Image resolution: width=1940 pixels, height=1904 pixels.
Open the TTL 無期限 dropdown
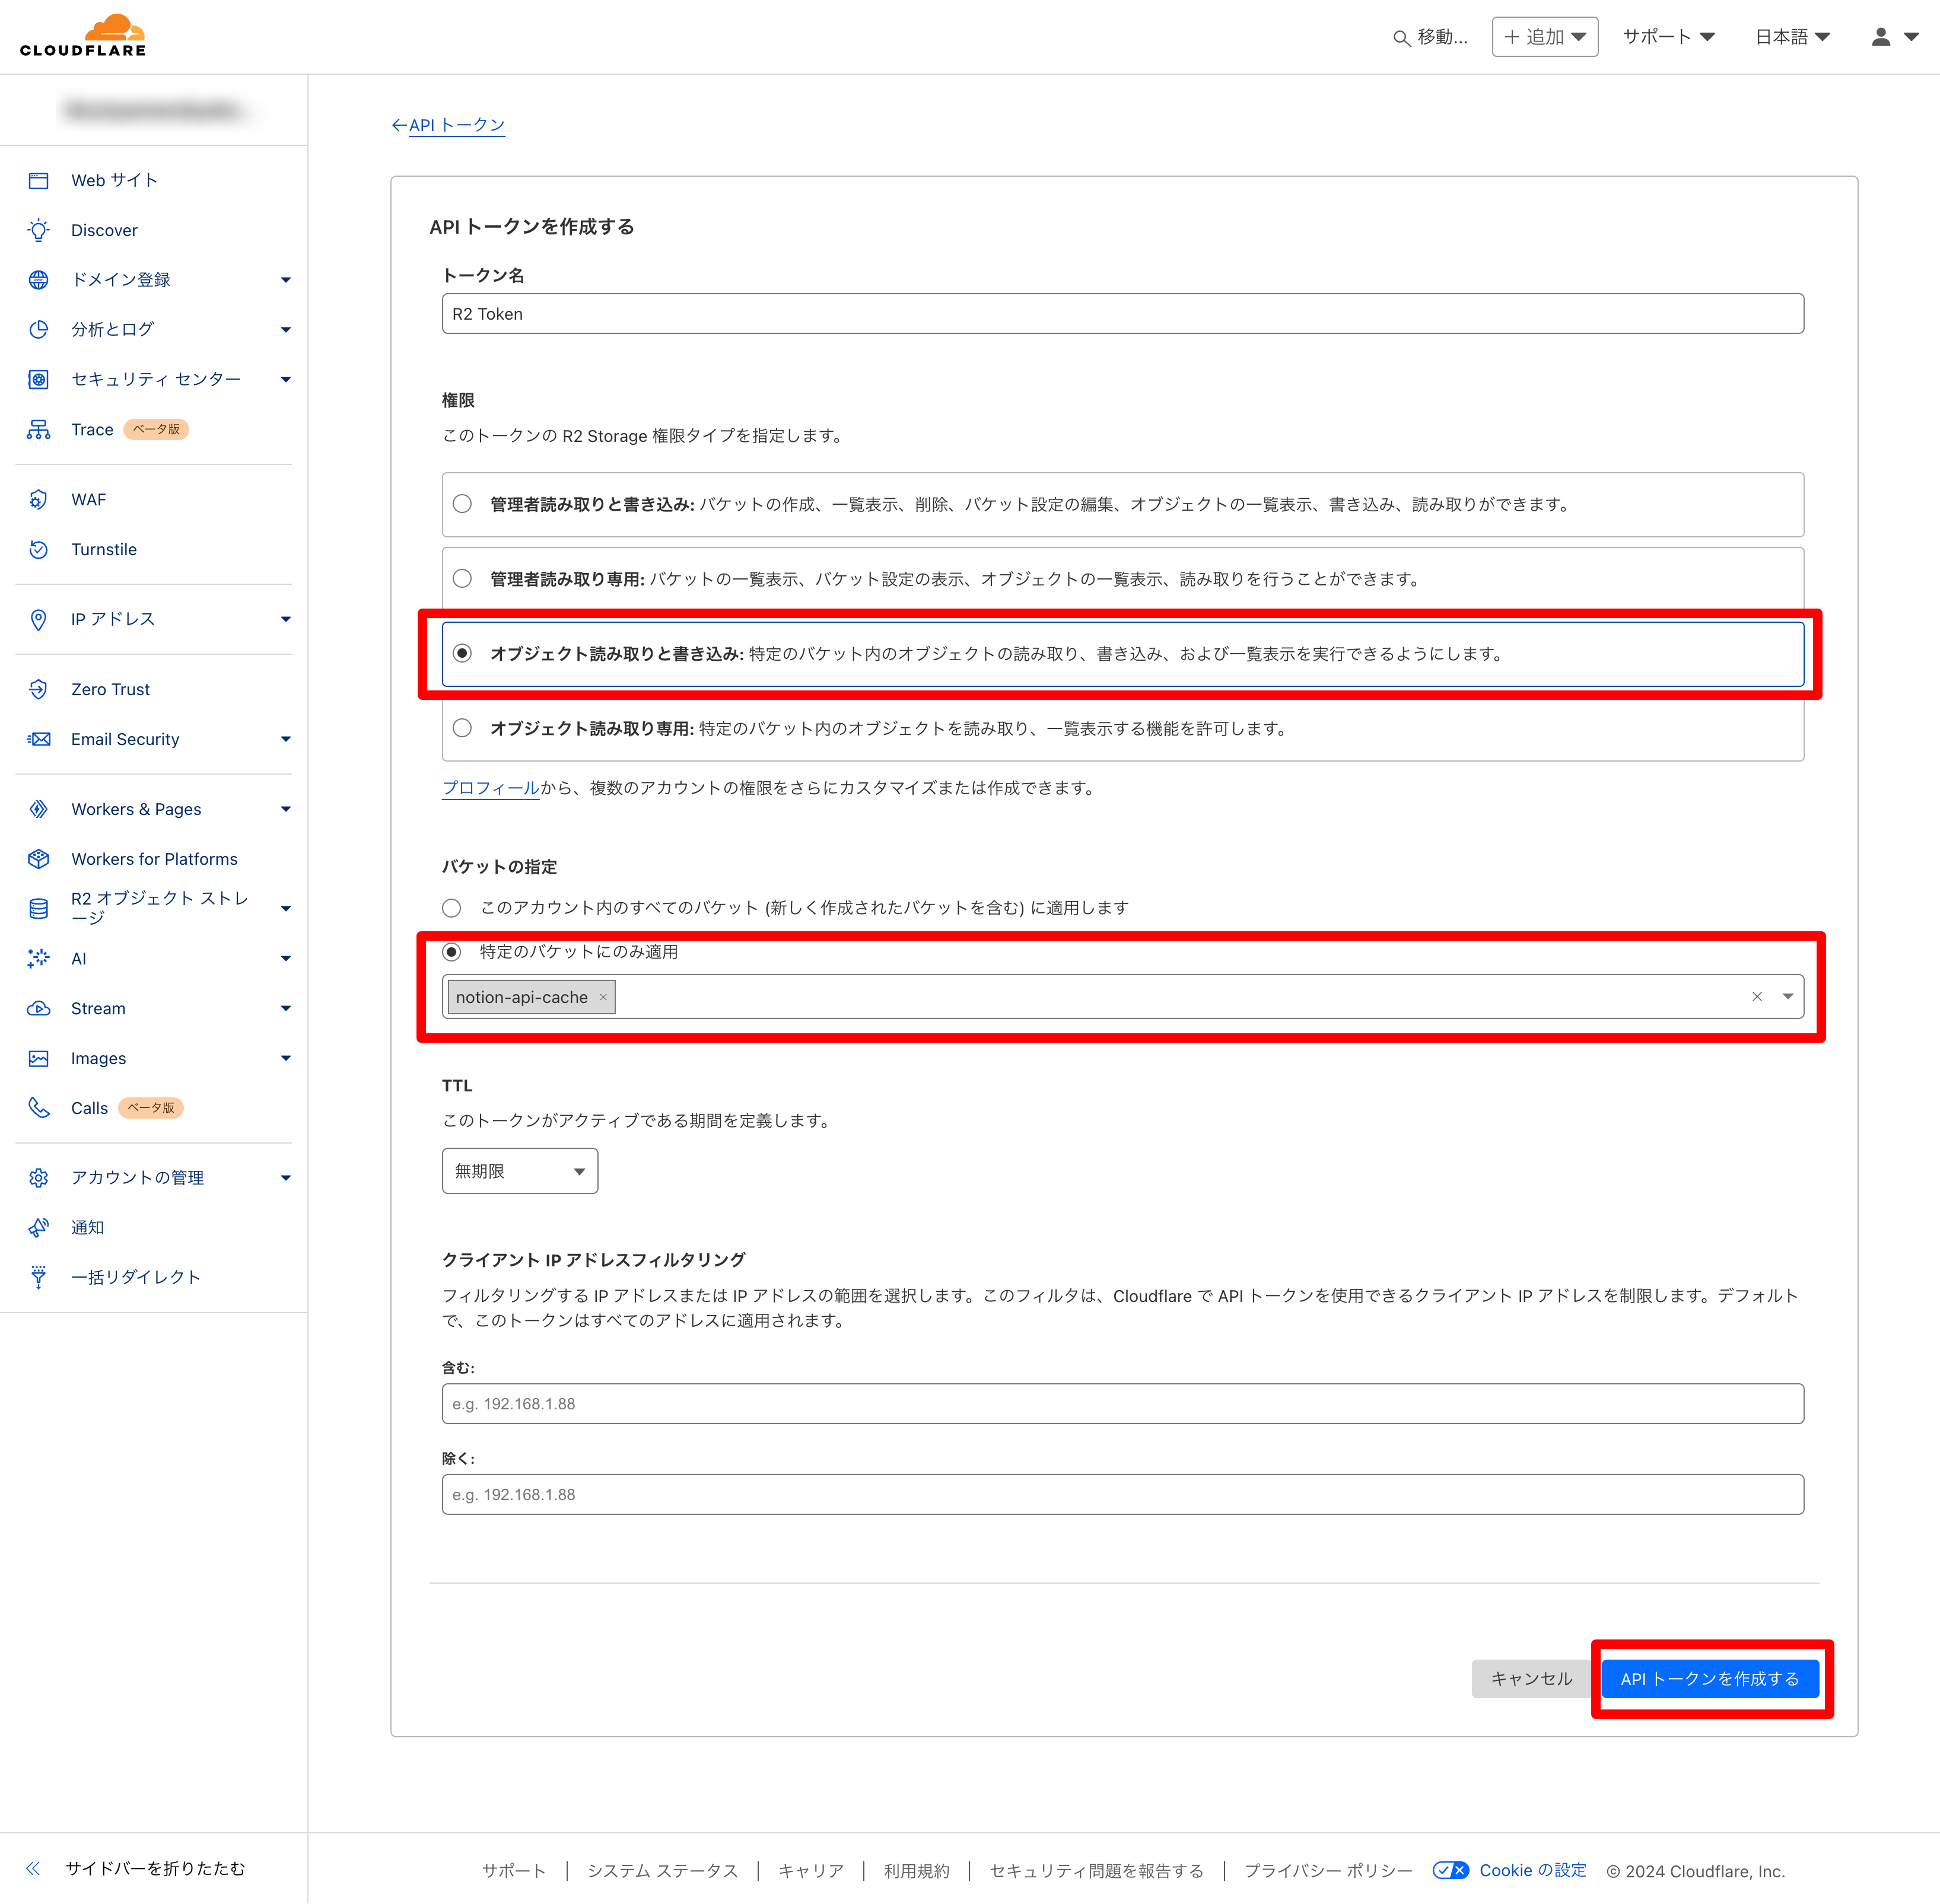[520, 1172]
